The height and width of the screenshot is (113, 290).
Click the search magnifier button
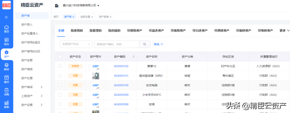(144, 44)
